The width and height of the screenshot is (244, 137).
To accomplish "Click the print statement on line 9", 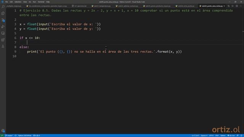I will pyautogui.click(x=104, y=52).
